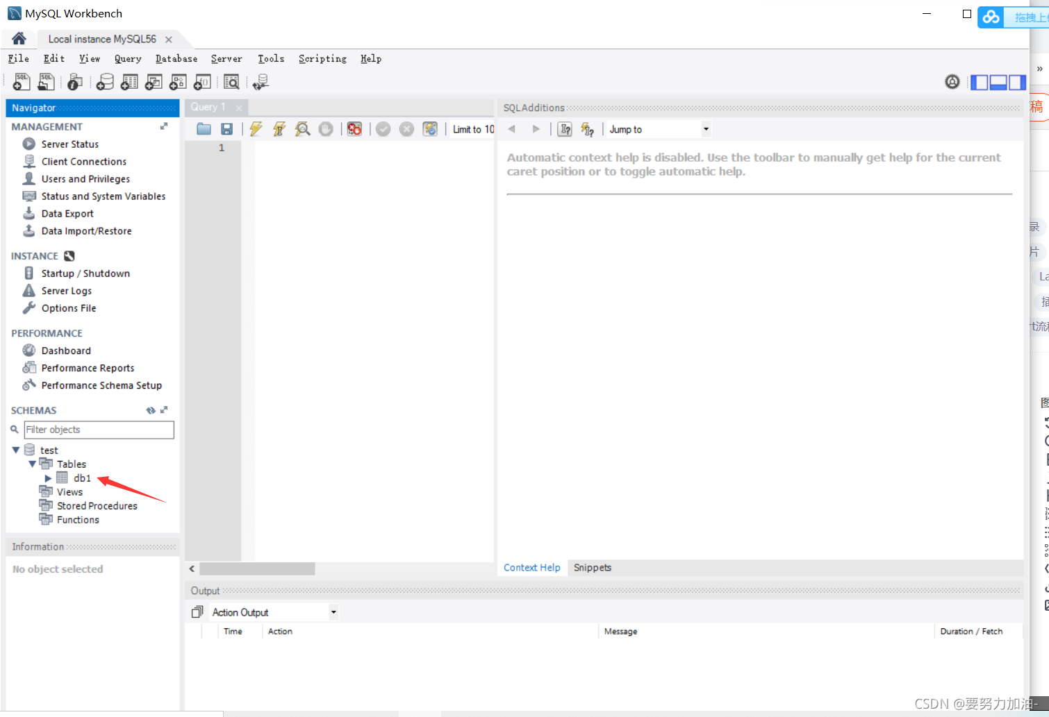Search table data toolbar icon
Screen dimensions: 1049x717
click(231, 82)
